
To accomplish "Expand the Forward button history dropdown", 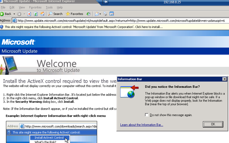I will 24,14.
